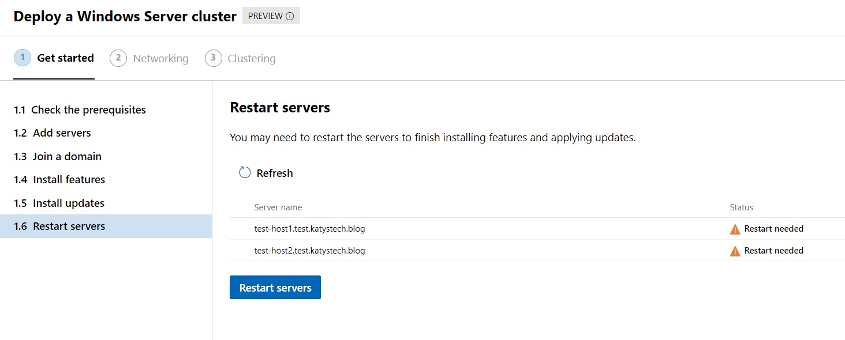The image size is (845, 340).
Task: Sort by the Server name column header
Action: [278, 207]
